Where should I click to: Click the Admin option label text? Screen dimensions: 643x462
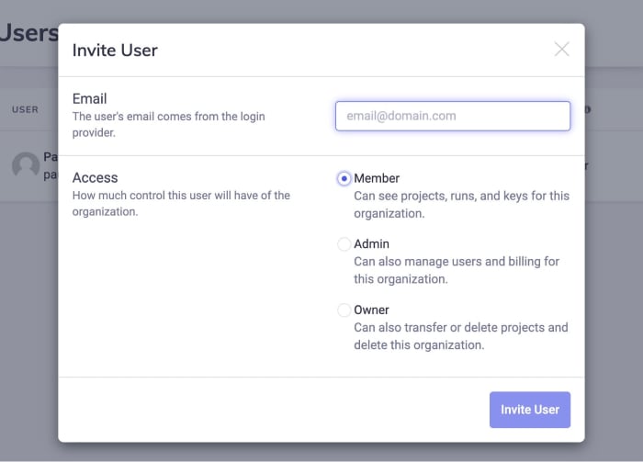click(x=371, y=244)
